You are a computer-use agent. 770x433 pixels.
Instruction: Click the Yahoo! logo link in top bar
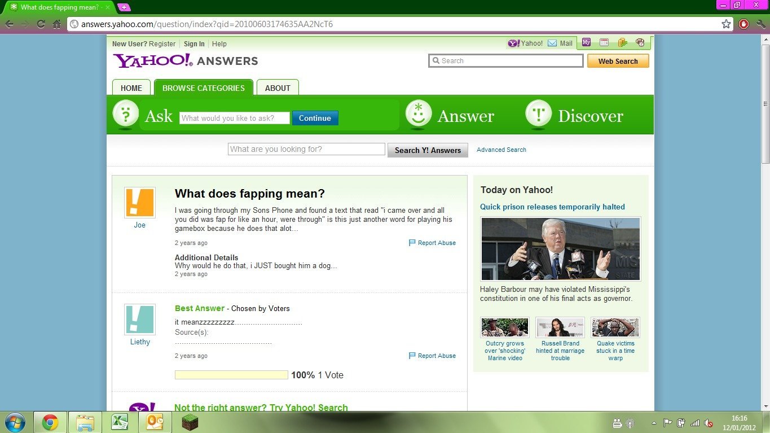pos(525,43)
